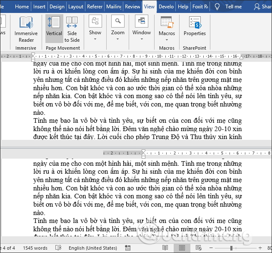Click the Share button
This screenshot has height=253, width=272.
[x=263, y=7]
